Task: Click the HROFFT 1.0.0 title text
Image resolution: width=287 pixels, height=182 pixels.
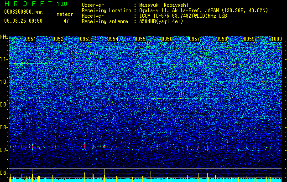Action: (36, 4)
